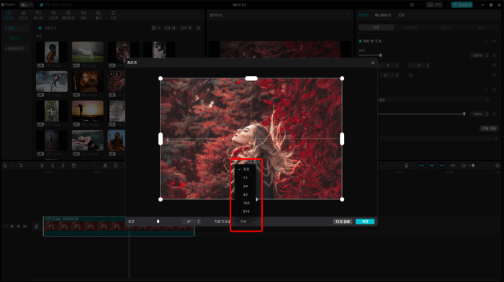
Task: Open the media view mode dropdown
Action: [156, 28]
